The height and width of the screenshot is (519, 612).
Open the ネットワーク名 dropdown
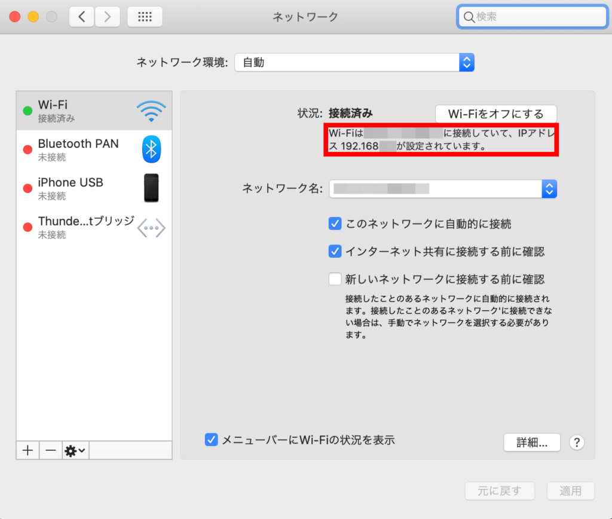point(443,189)
